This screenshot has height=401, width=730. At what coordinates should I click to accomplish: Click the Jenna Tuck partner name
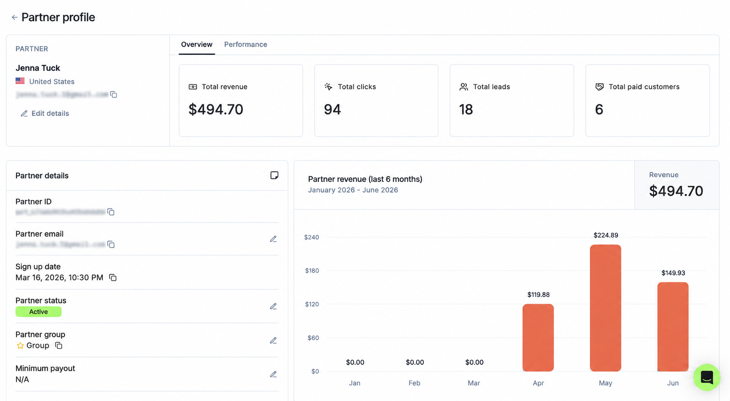38,68
